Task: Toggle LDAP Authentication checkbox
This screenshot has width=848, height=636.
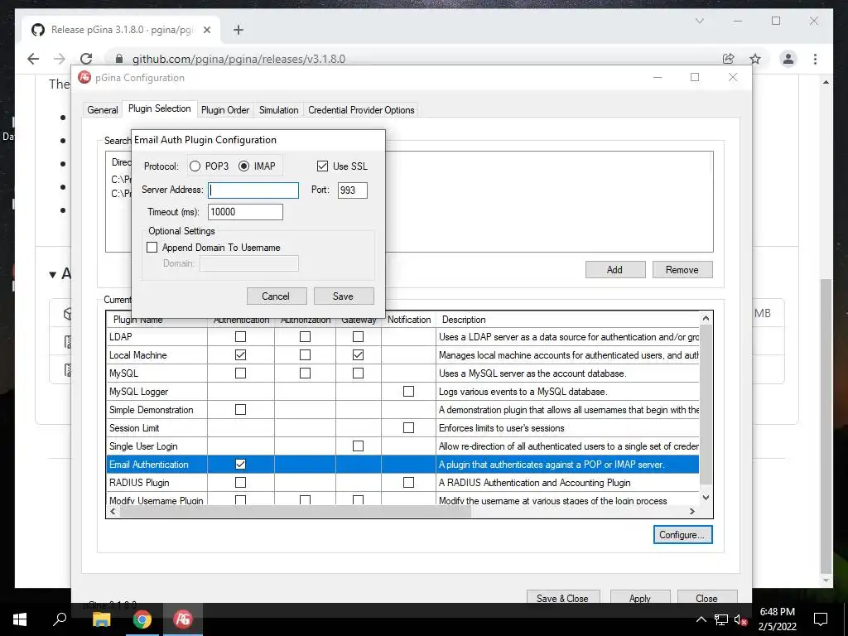Action: [x=241, y=336]
